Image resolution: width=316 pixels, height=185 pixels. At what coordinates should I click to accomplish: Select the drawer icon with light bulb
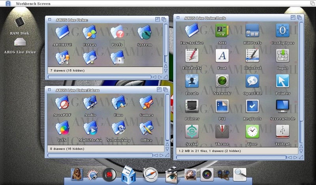(90, 57)
